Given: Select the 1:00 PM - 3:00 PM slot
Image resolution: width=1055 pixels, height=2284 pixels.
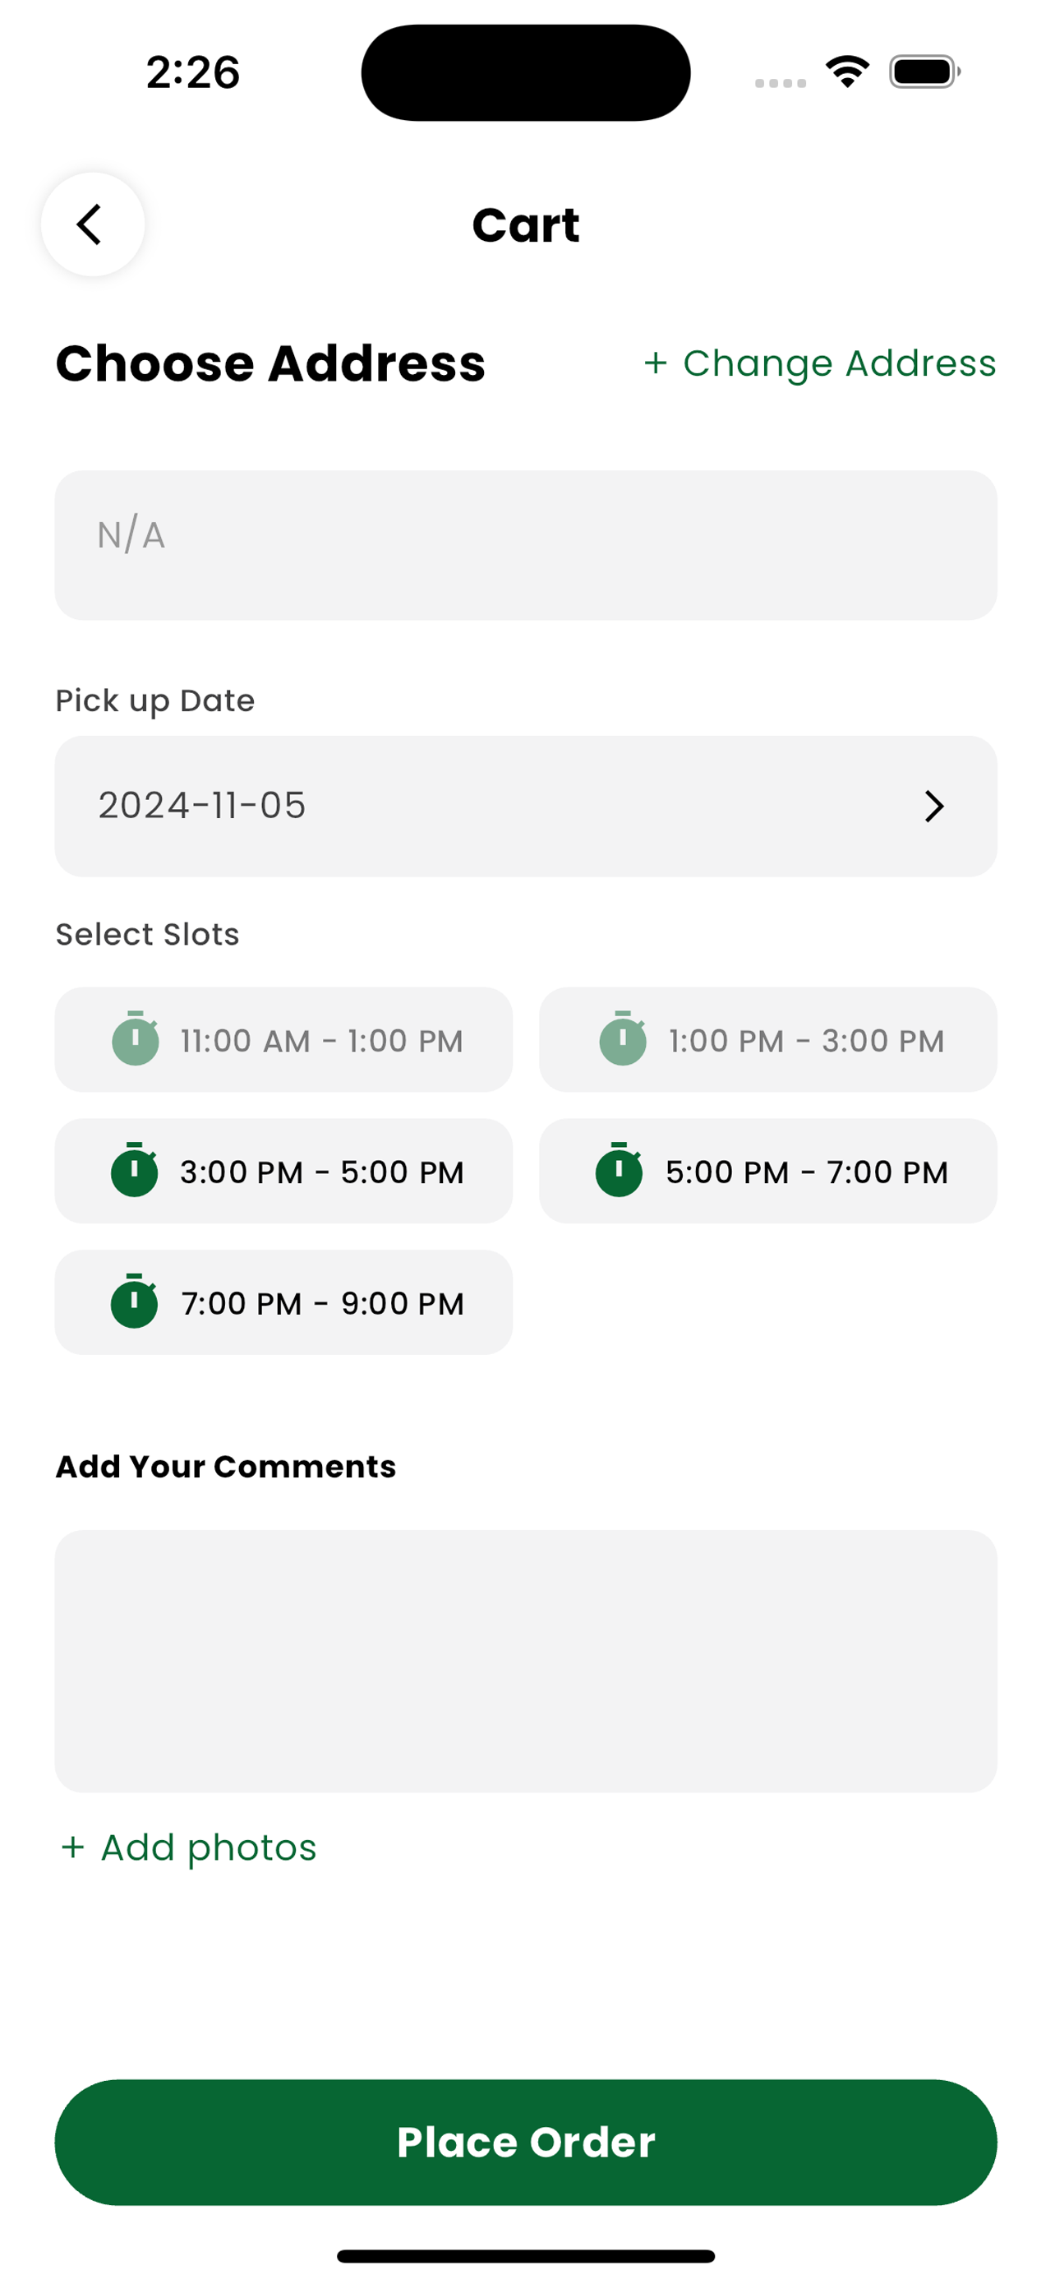Looking at the screenshot, I should (768, 1039).
